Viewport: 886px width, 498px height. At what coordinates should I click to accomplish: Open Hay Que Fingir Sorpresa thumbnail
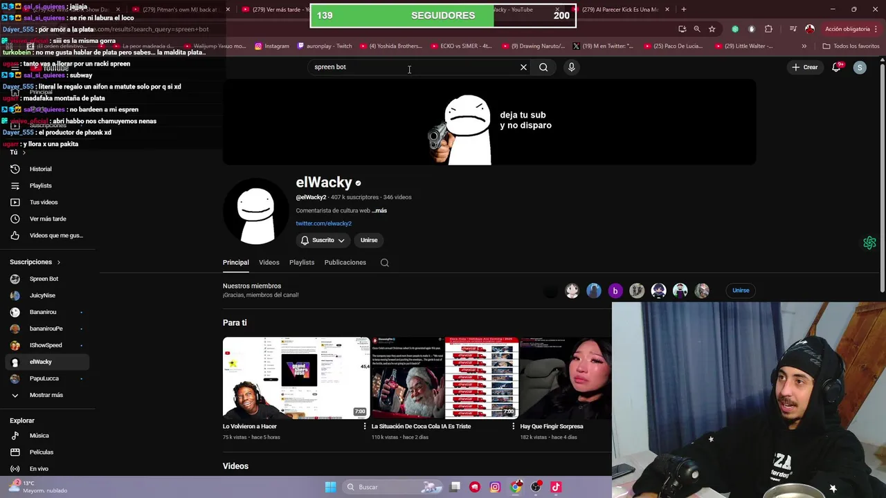click(x=566, y=378)
